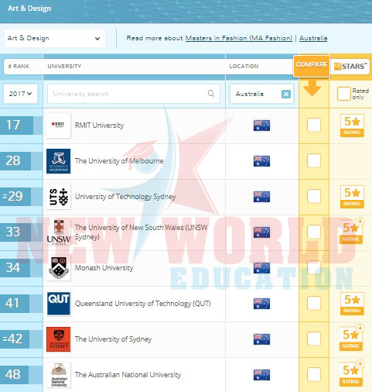Open RMIT University name link

(x=99, y=126)
